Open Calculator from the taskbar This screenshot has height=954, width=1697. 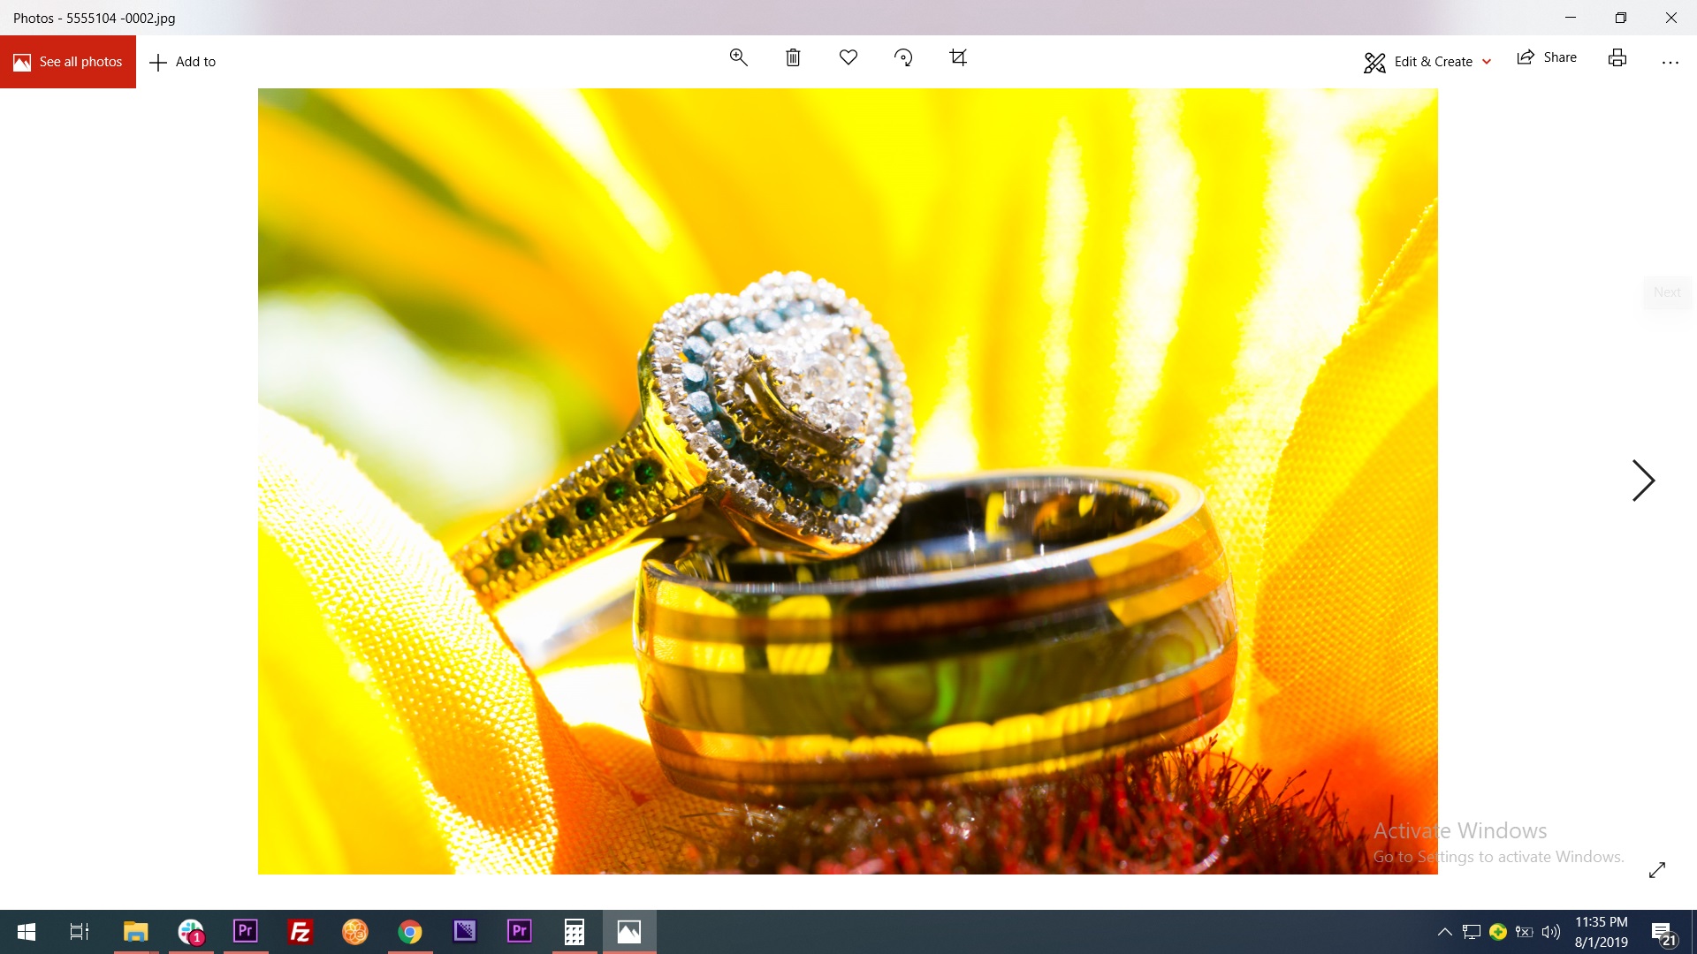point(575,931)
